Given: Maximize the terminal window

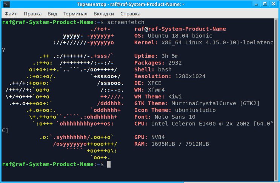Looking at the screenshot, I should (x=265, y=4).
